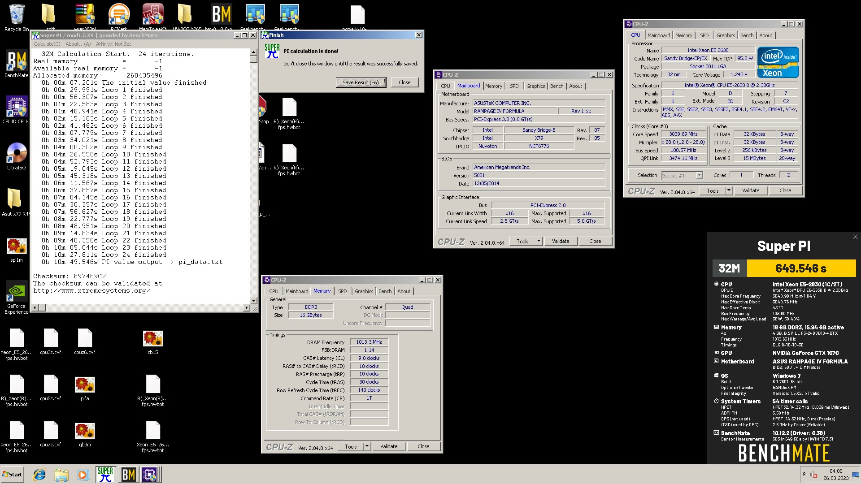Open the Recycle Bin desktop icon
This screenshot has width=861, height=484.
coord(17,18)
